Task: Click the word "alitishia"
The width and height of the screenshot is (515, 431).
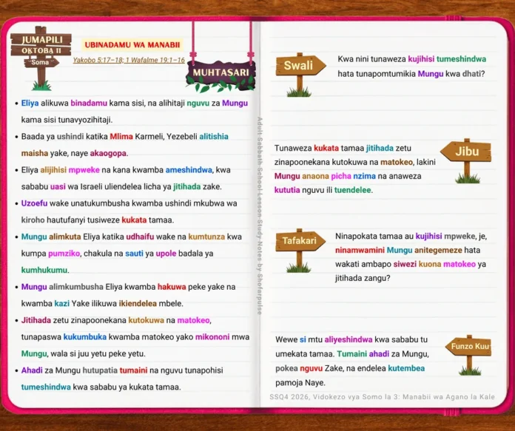Action: tap(214, 136)
